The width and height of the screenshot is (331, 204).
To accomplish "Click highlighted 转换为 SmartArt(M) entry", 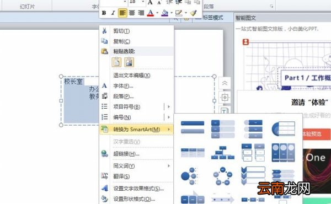I will [x=136, y=130].
